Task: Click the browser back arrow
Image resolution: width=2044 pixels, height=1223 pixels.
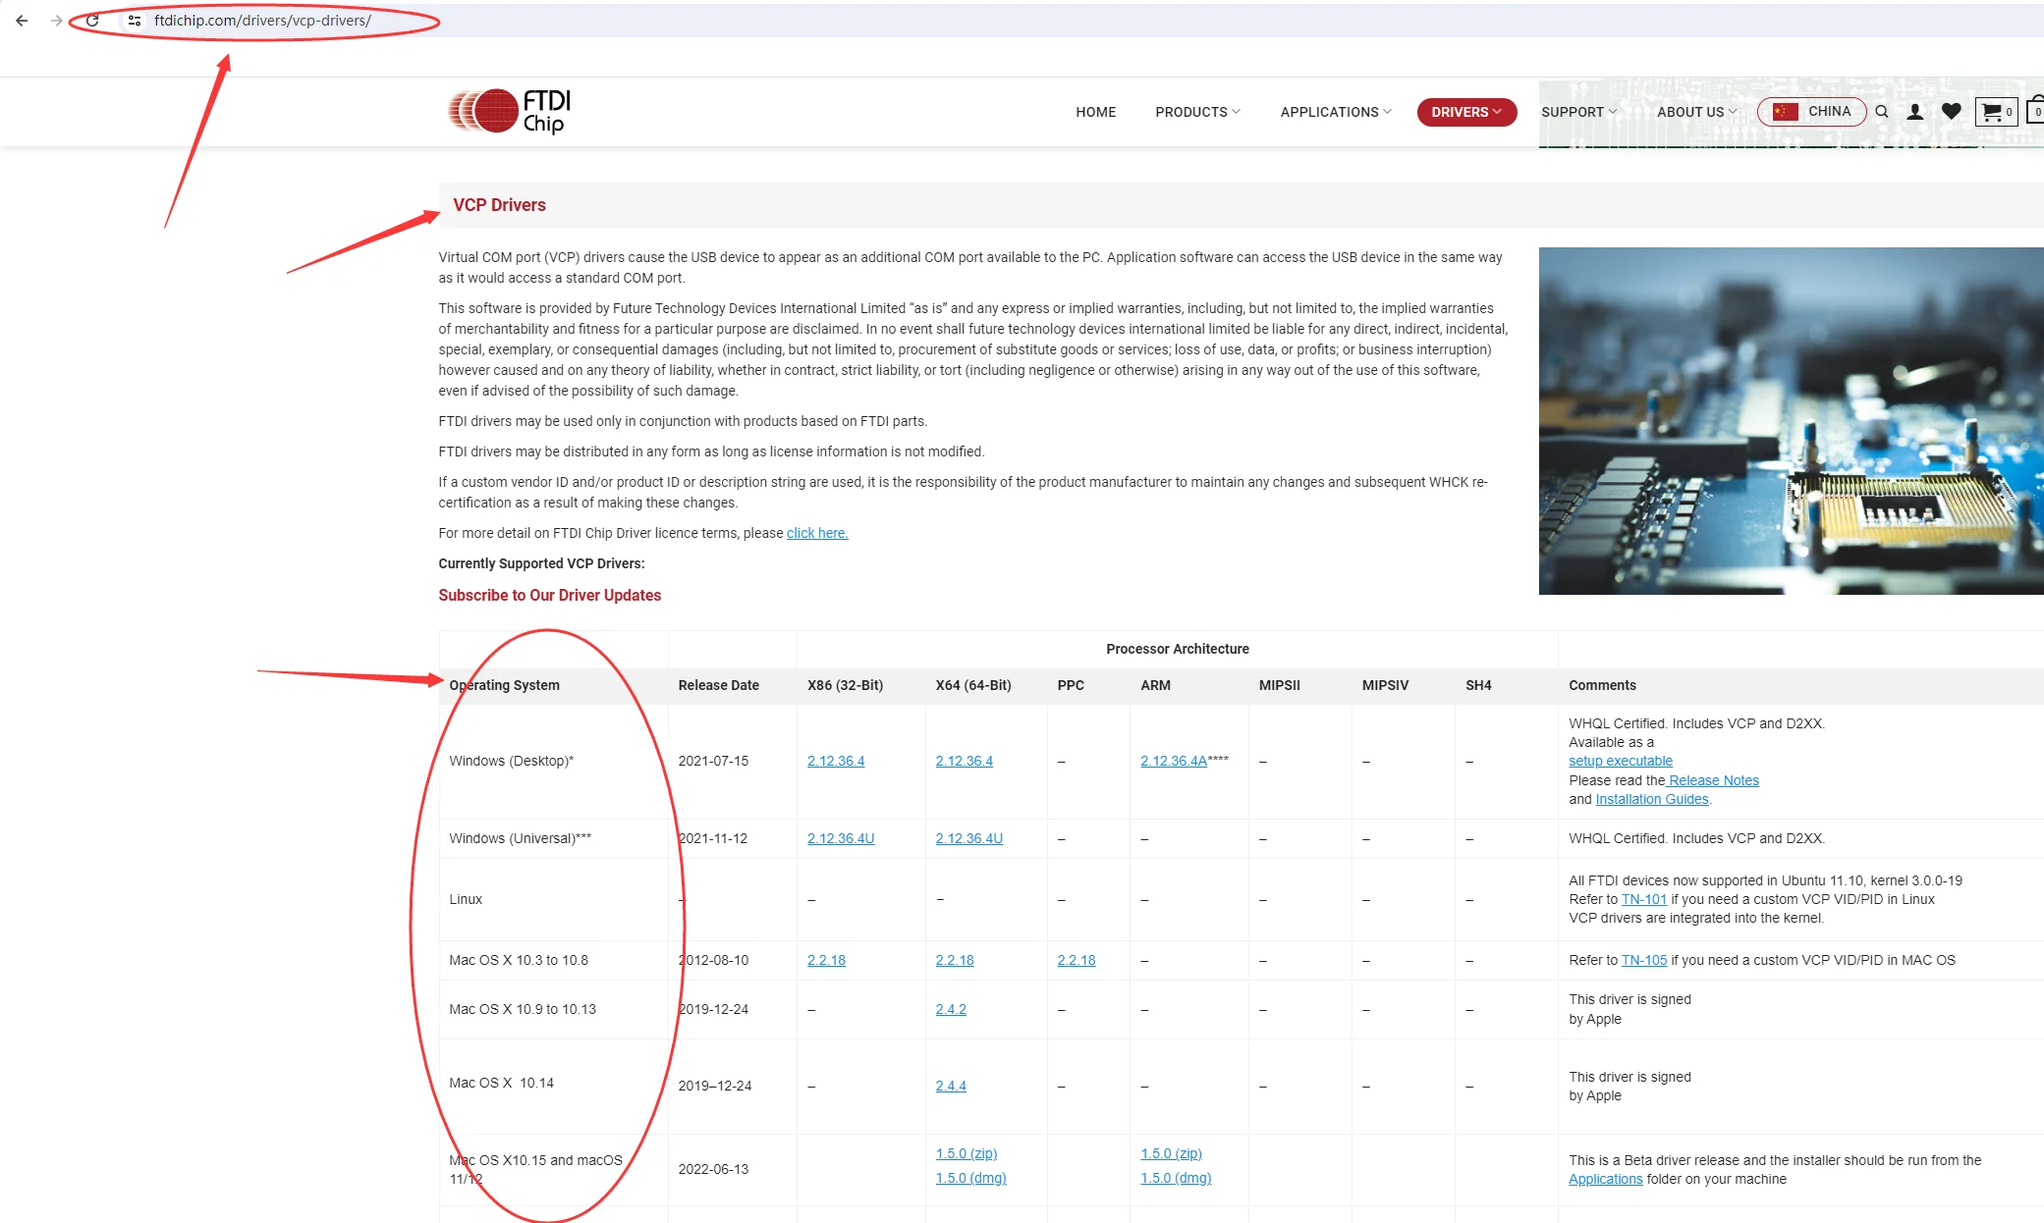Action: point(22,21)
